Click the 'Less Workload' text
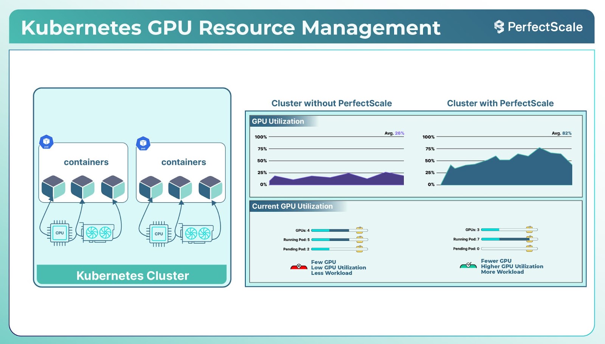Viewport: 605px width, 344px height. point(332,273)
